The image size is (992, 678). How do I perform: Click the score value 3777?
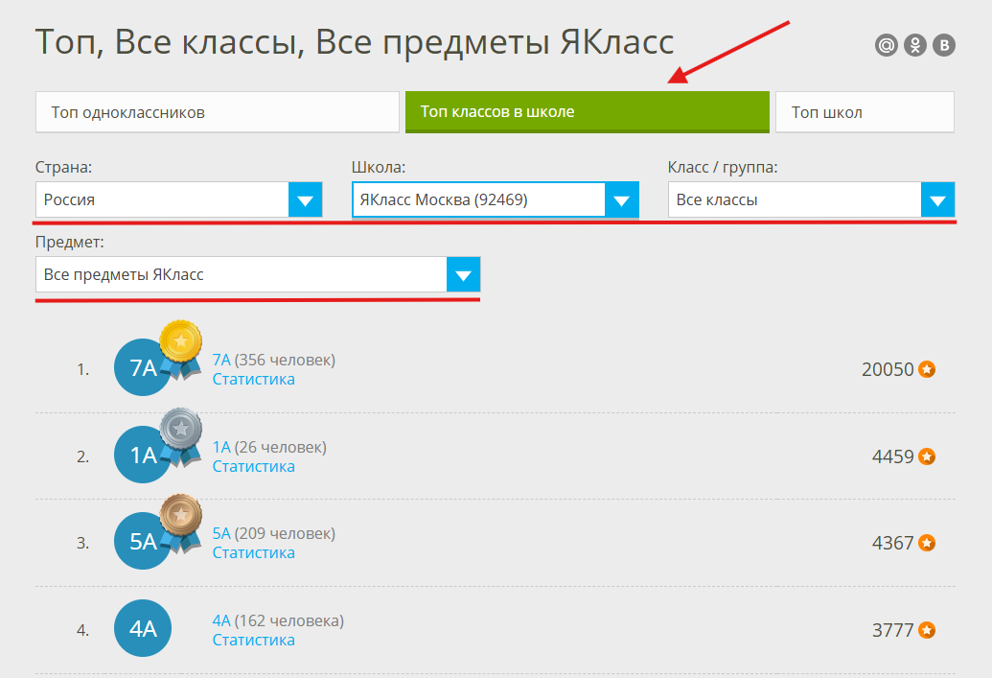[892, 630]
